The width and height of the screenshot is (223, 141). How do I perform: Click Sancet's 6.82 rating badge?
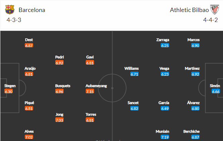pos(134,108)
